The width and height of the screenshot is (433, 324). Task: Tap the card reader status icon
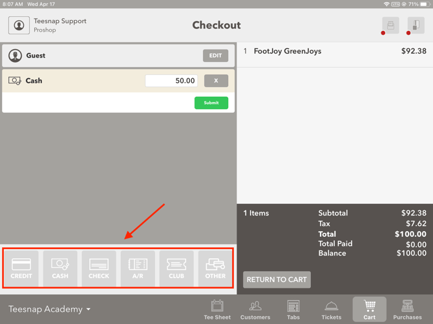tap(416, 25)
